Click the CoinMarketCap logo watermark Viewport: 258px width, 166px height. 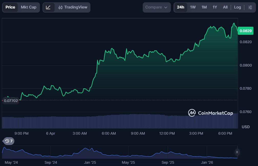[x=210, y=113]
